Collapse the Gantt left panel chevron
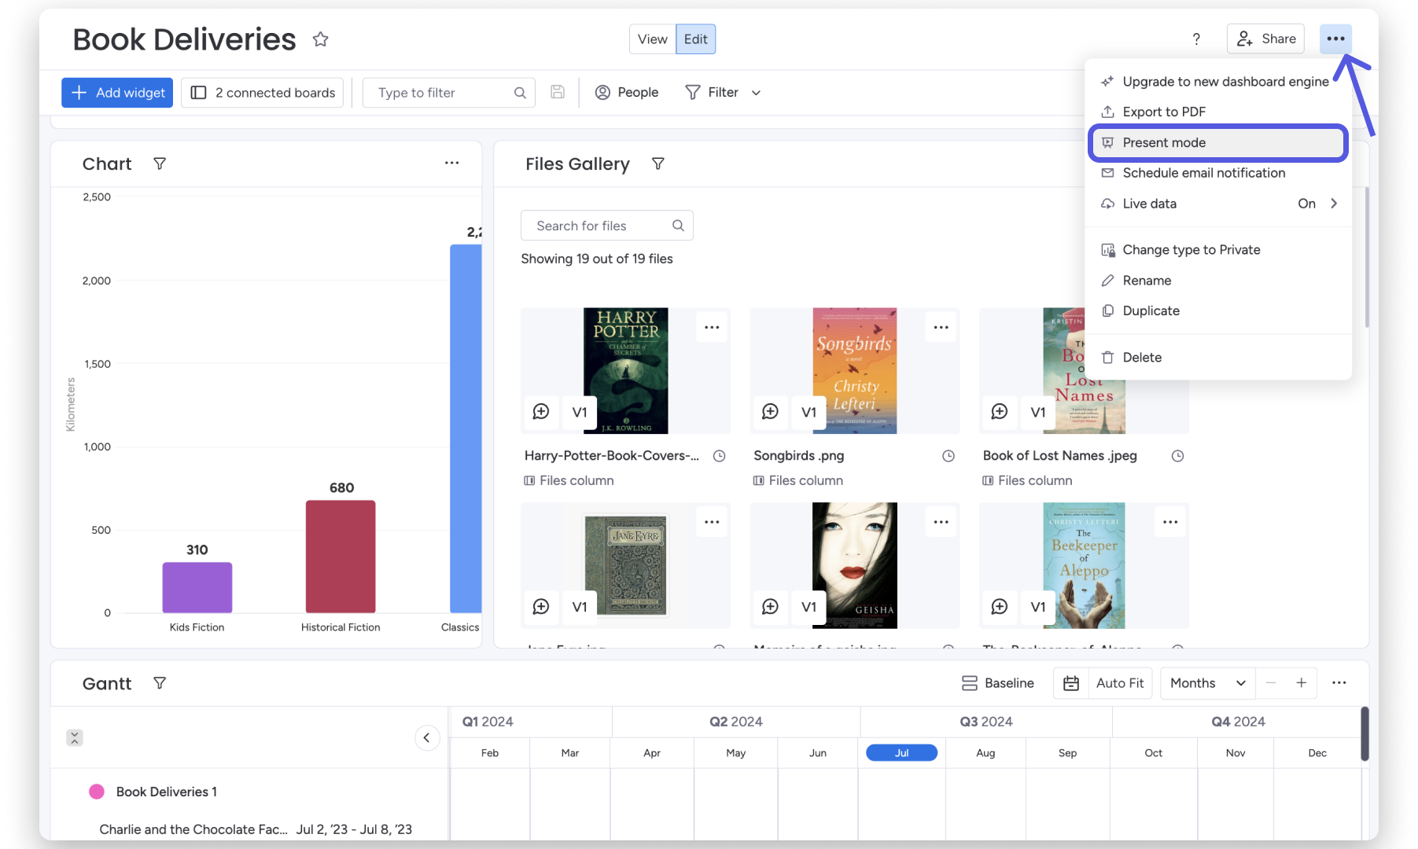Viewport: 1418px width, 849px height. (x=426, y=737)
